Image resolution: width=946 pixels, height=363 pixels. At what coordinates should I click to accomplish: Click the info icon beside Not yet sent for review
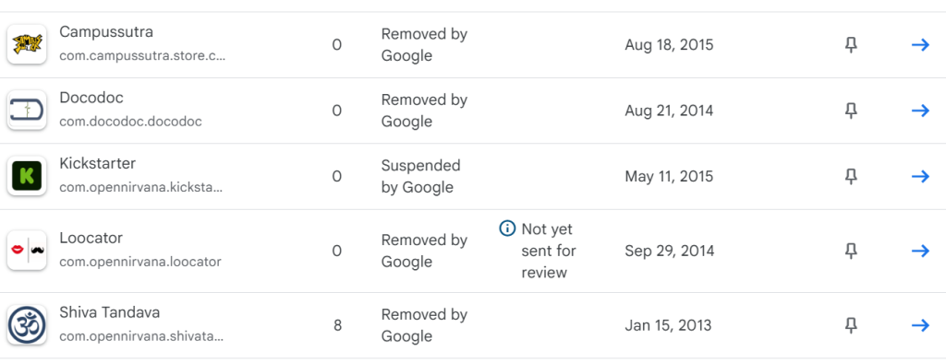[x=507, y=228]
